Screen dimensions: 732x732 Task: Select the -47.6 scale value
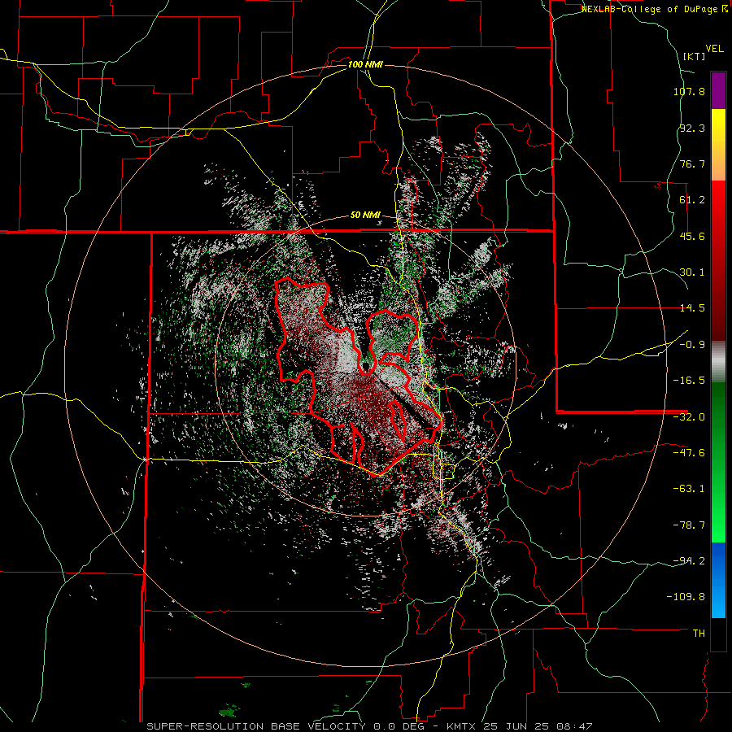coord(689,453)
